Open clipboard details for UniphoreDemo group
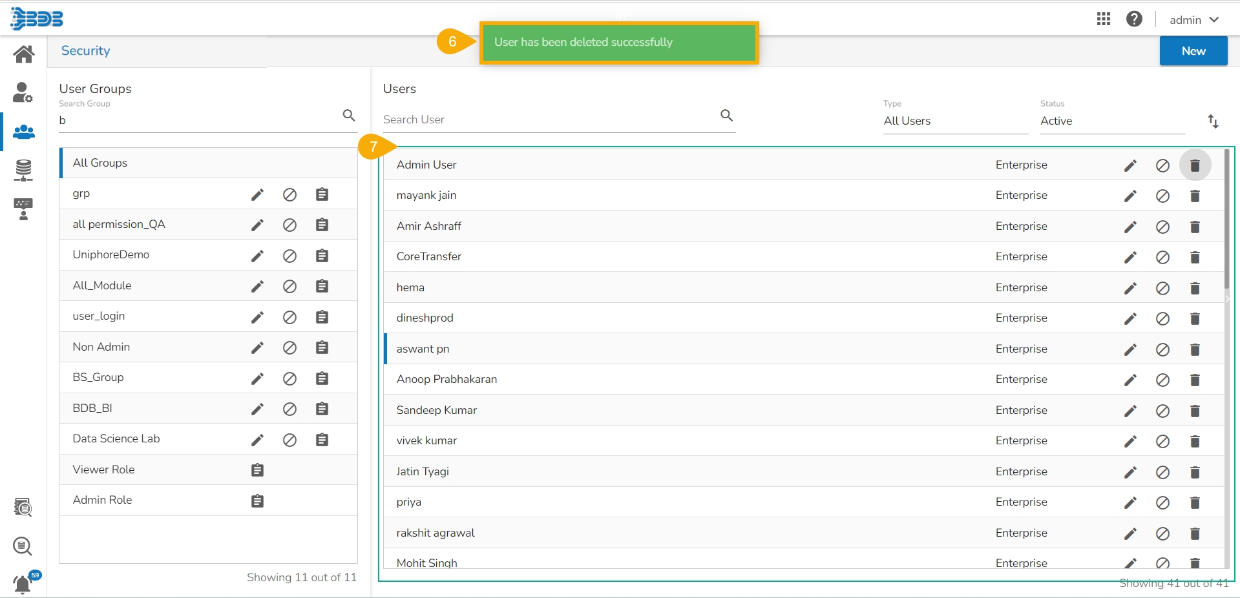 (x=322, y=256)
